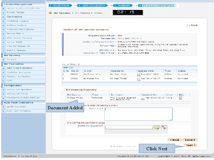Click 'Technical' type in the summary row
Viewport: 214px width, 160px height.
pyautogui.click(x=97, y=98)
